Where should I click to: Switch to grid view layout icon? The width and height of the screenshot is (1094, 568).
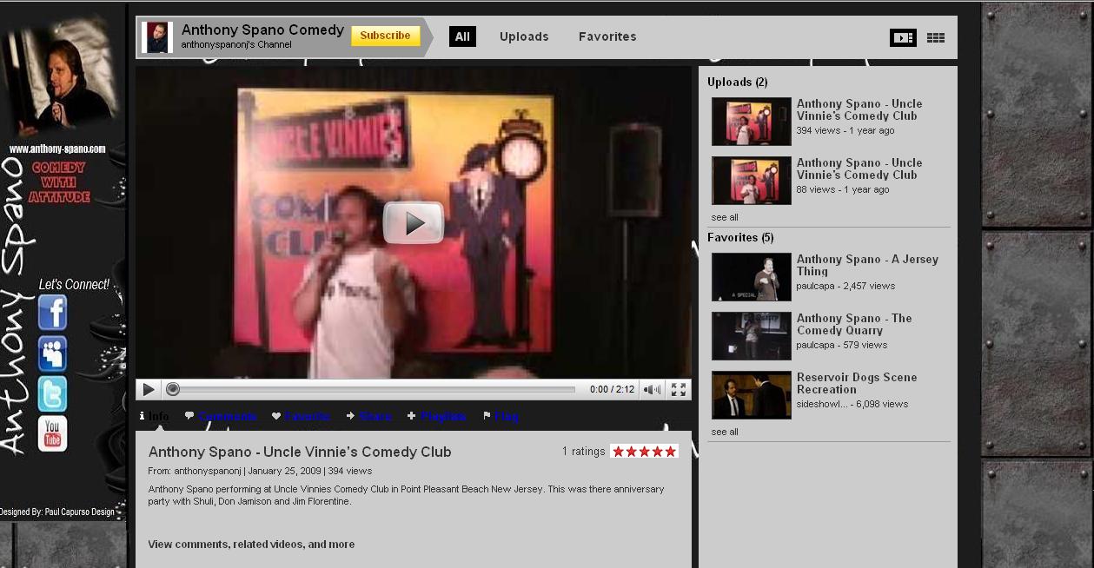pyautogui.click(x=936, y=37)
